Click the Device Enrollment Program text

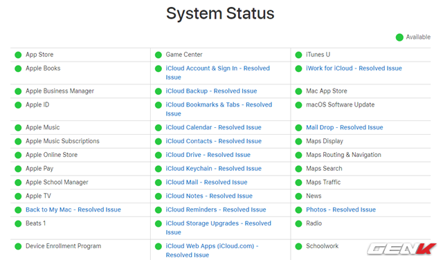63,246
